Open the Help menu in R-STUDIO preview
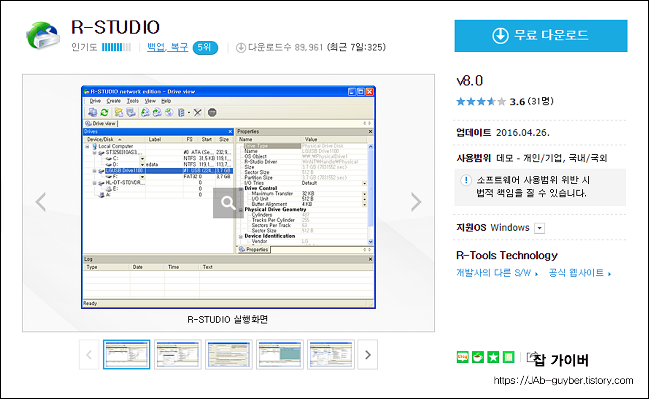The height and width of the screenshot is (399, 649). tap(166, 101)
